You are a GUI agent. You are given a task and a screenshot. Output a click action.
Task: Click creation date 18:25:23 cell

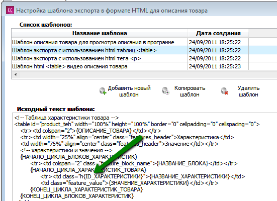(215, 66)
